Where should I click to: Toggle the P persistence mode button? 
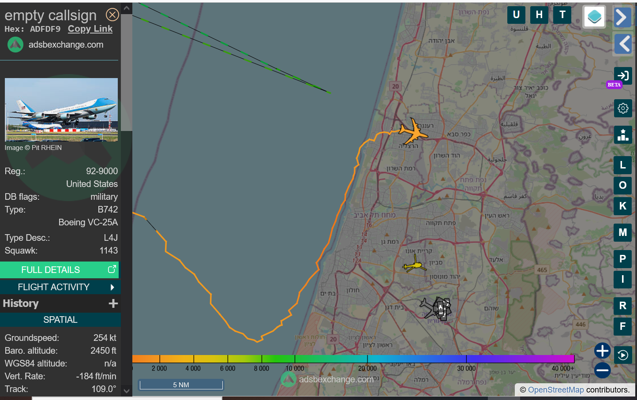pyautogui.click(x=622, y=259)
